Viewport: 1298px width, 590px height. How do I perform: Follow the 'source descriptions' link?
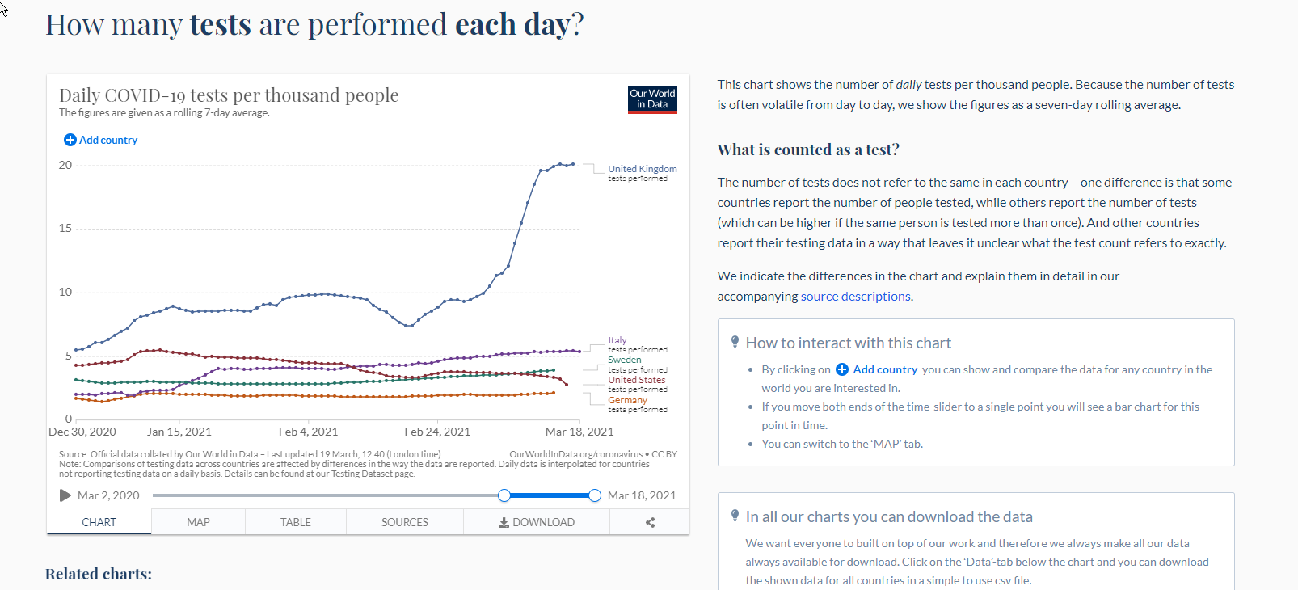pos(855,297)
